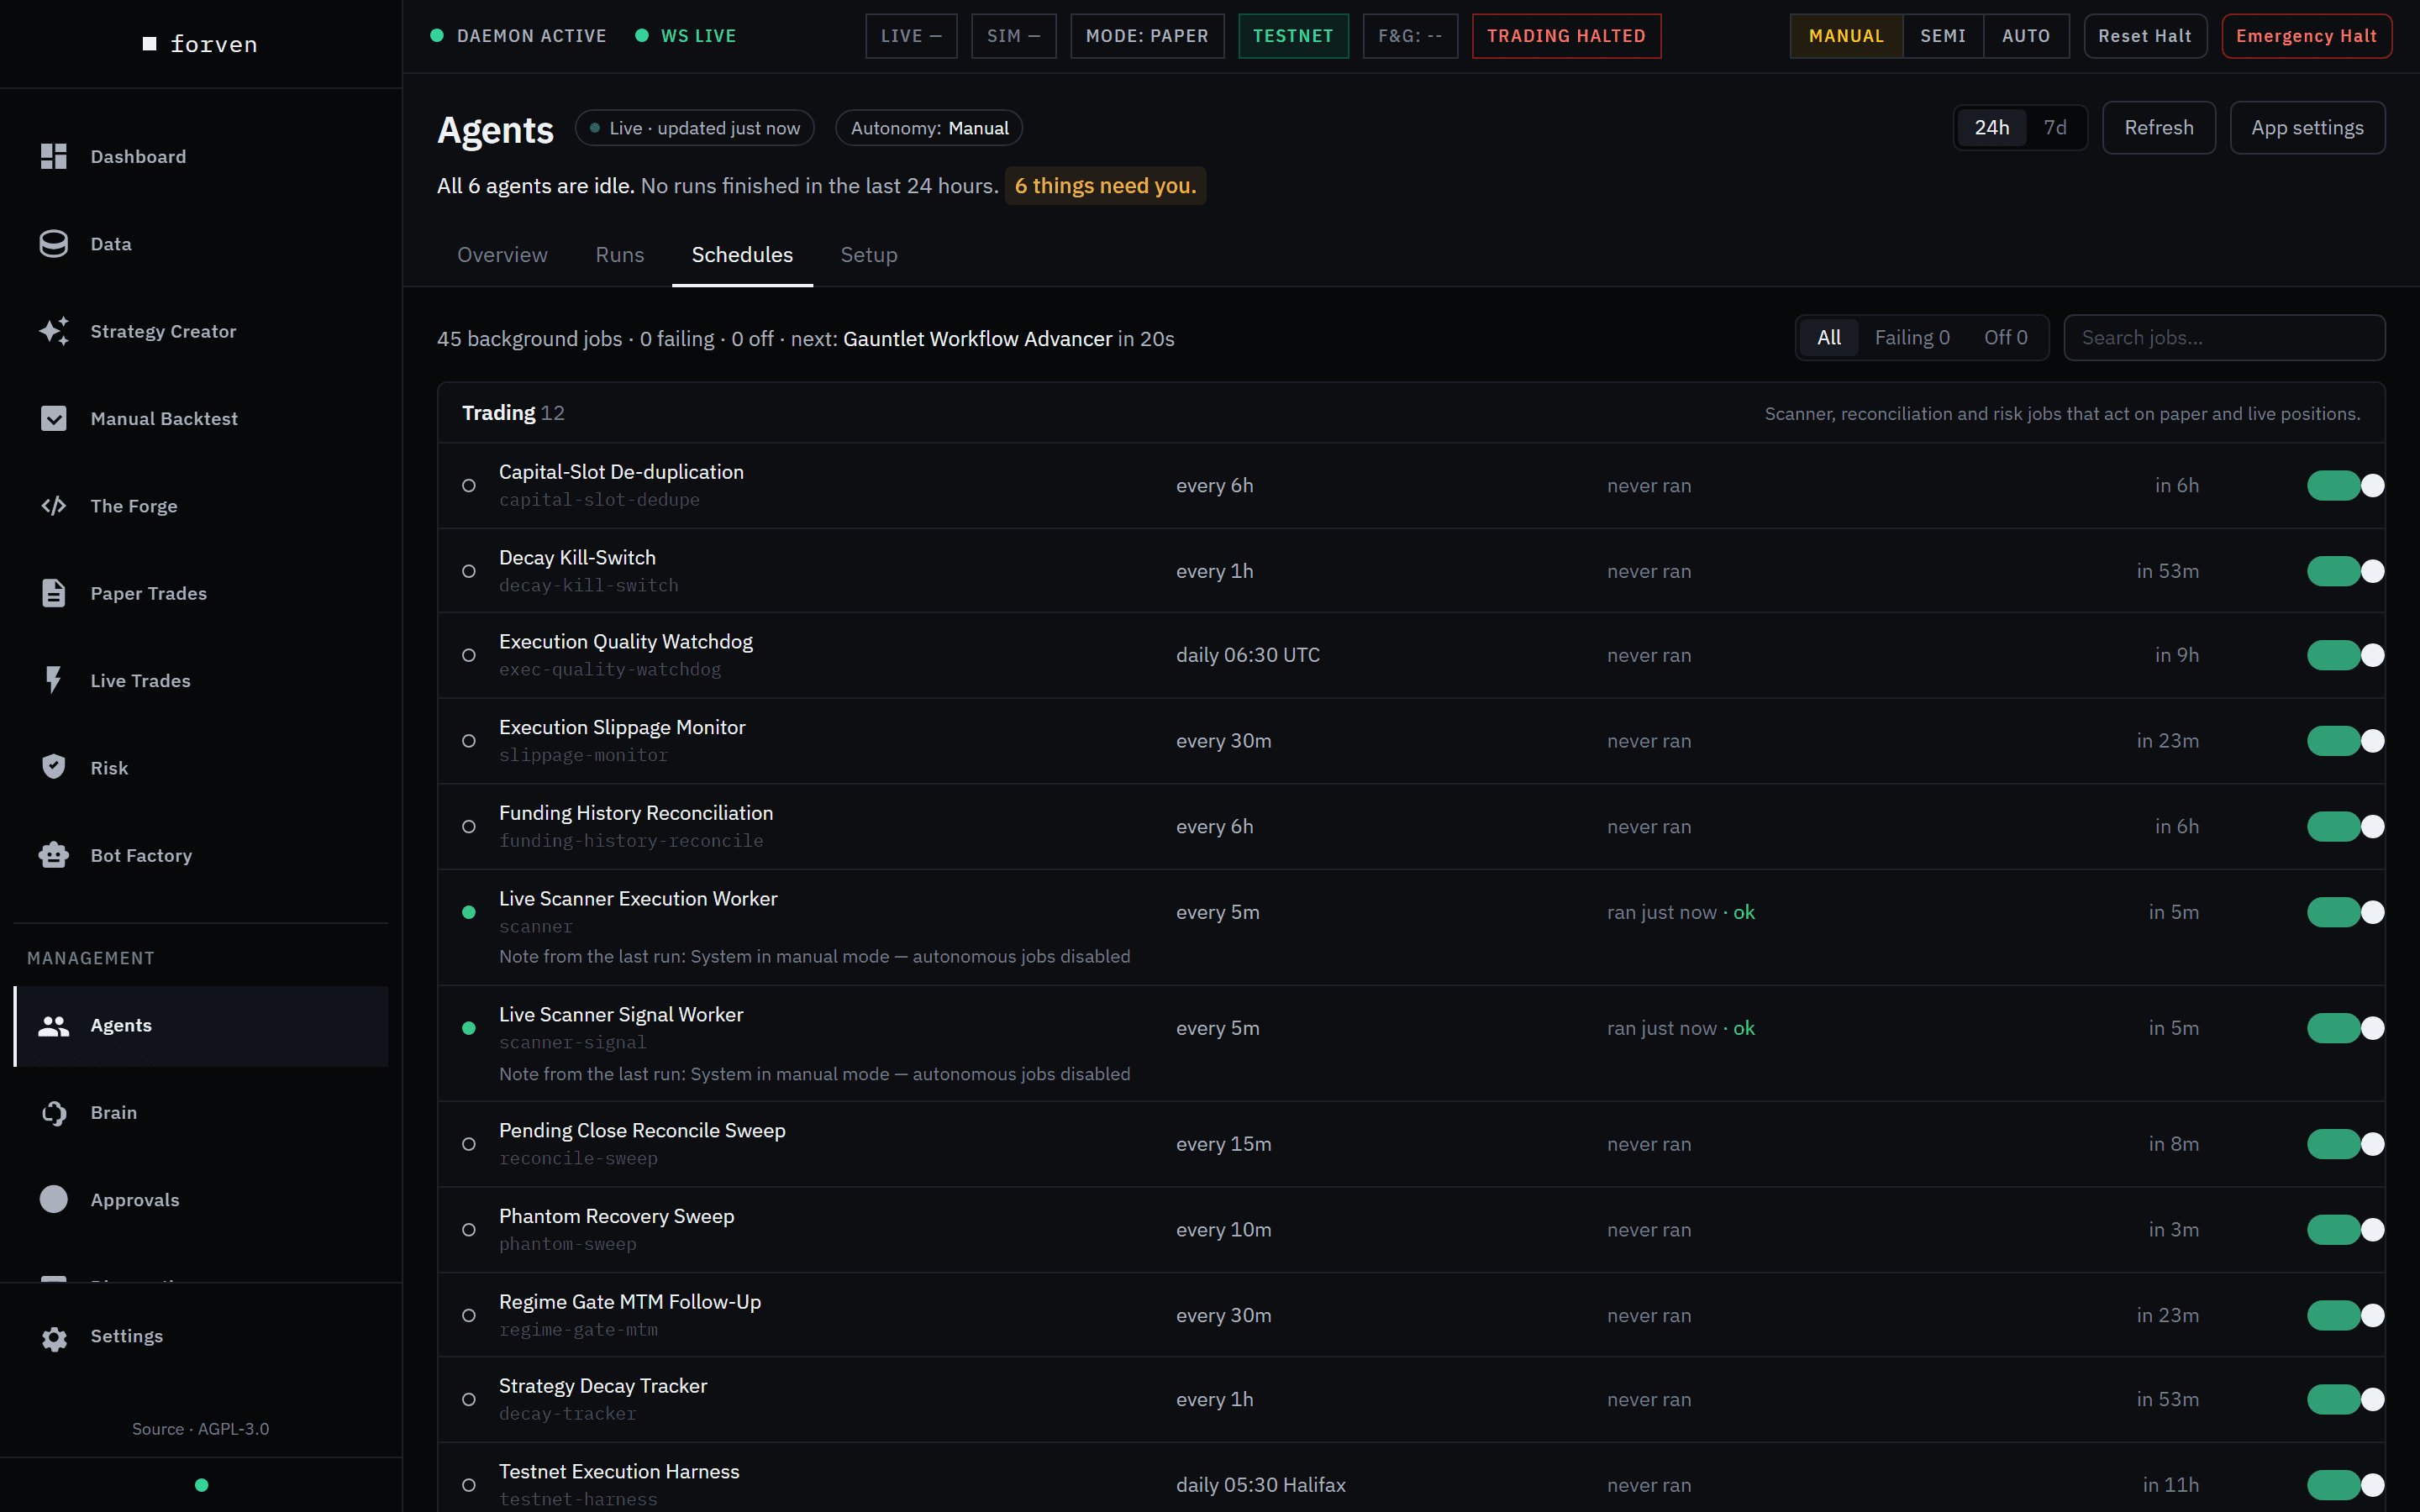Open Paper Trades document icon
This screenshot has height=1512, width=2420.
[x=54, y=593]
